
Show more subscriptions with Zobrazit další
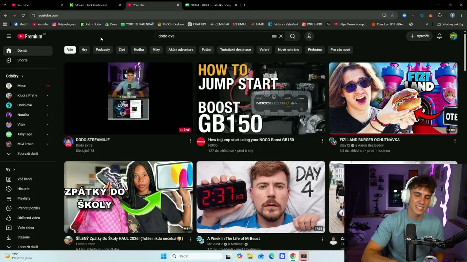coord(28,154)
